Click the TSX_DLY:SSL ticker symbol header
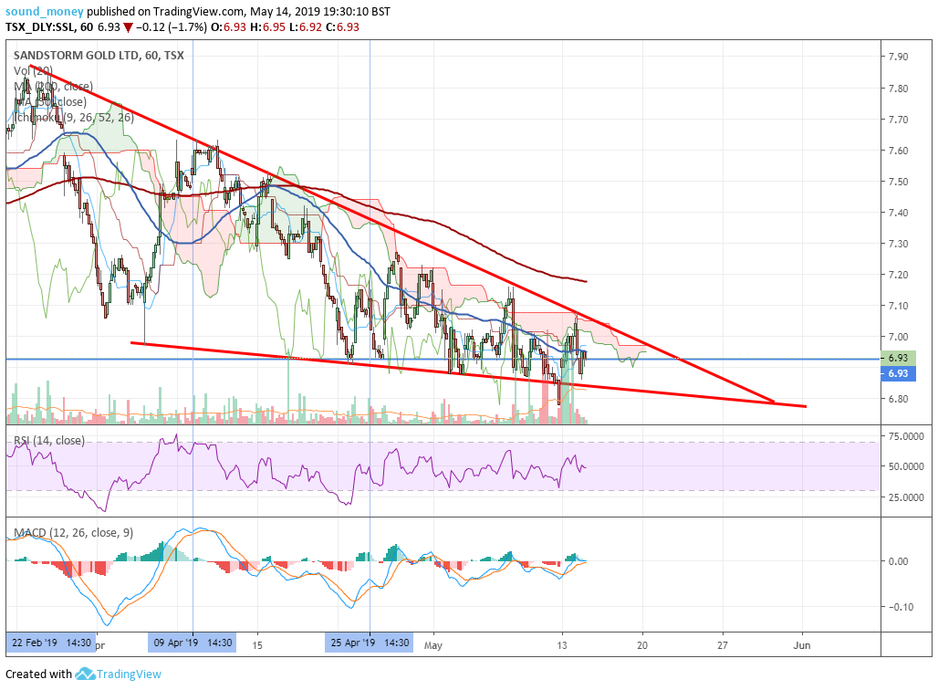 pos(41,27)
